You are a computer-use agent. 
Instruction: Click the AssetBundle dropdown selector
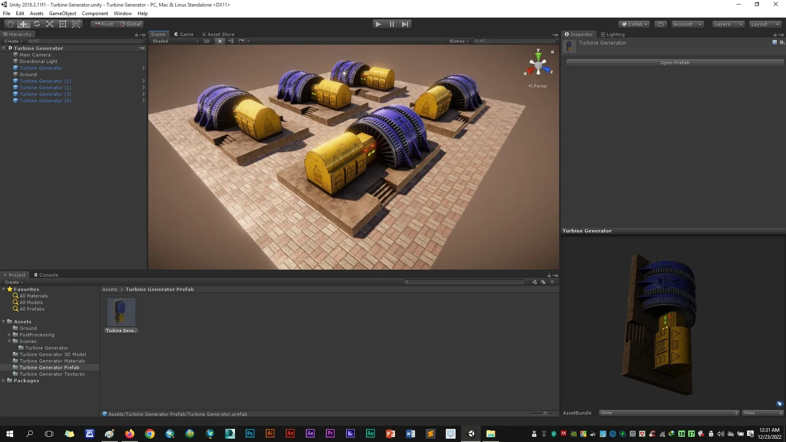(x=669, y=412)
